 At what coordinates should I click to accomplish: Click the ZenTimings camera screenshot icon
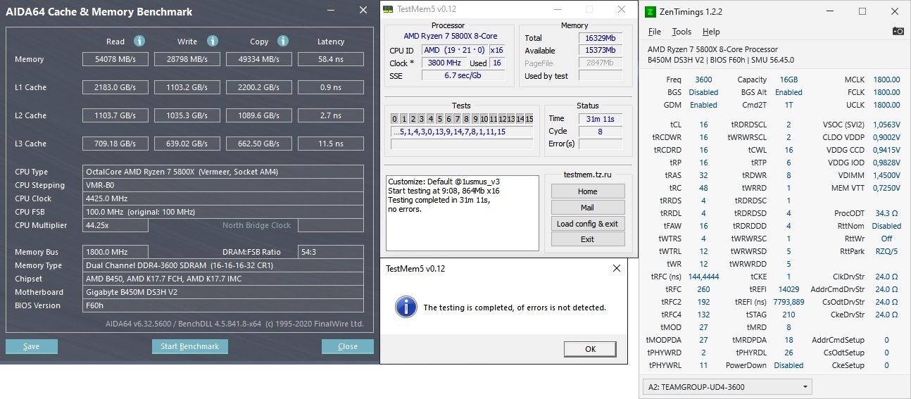point(898,31)
